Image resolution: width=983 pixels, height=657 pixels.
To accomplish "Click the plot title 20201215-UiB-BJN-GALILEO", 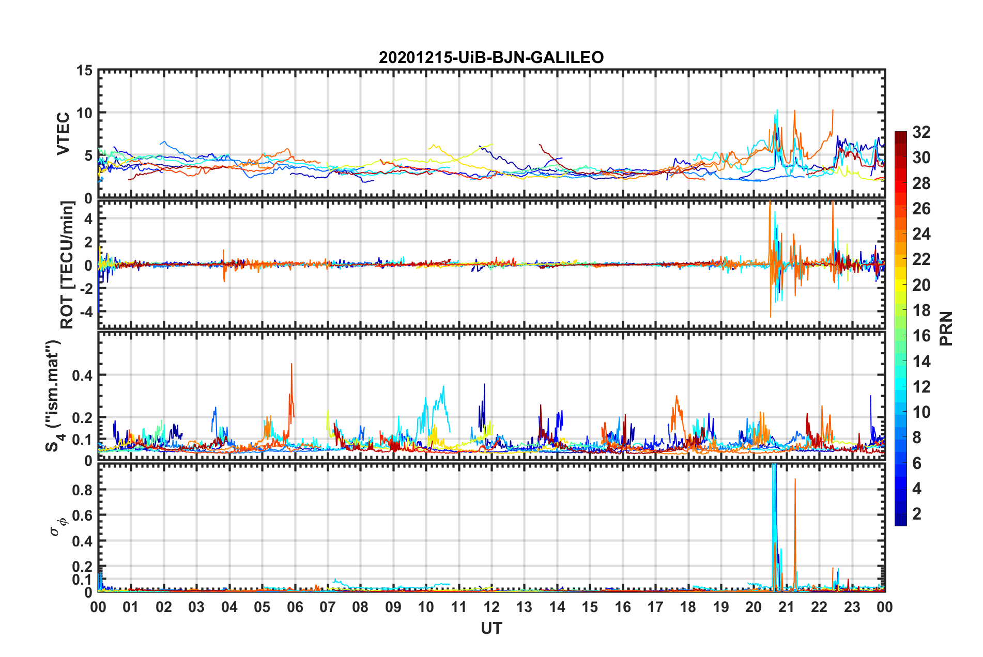I will click(491, 57).
